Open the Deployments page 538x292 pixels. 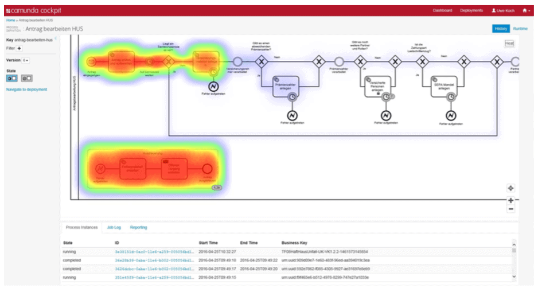pyautogui.click(x=471, y=11)
